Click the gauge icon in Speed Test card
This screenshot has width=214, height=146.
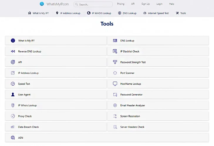tap(13, 84)
